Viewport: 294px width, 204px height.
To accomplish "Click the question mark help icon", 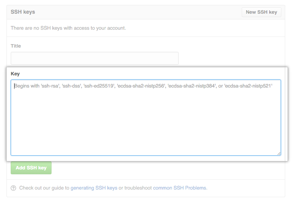I will click(14, 188).
